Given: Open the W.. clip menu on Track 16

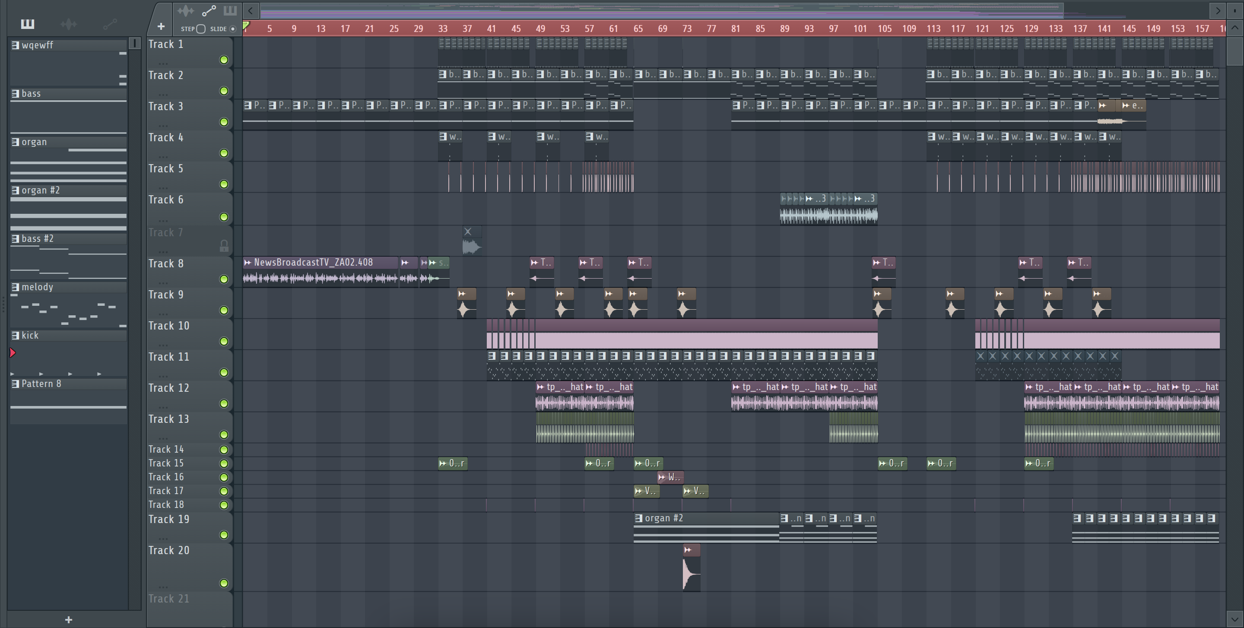Looking at the screenshot, I should click(x=662, y=477).
